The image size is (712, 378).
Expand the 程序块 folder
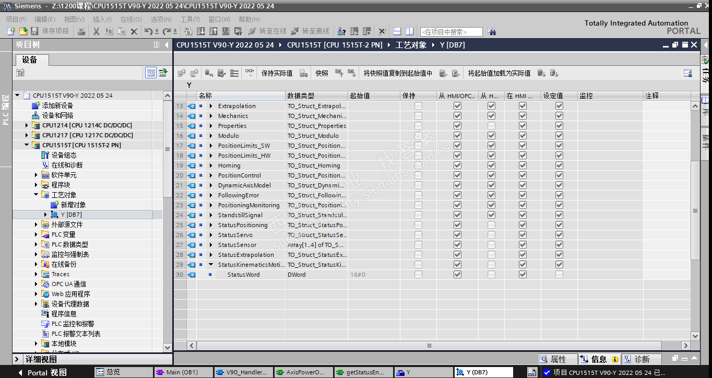tap(36, 185)
